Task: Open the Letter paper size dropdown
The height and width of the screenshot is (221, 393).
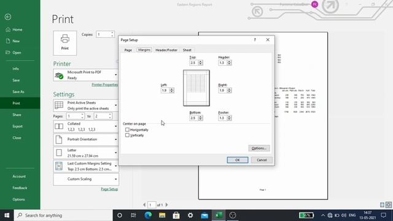Action: click(86, 153)
